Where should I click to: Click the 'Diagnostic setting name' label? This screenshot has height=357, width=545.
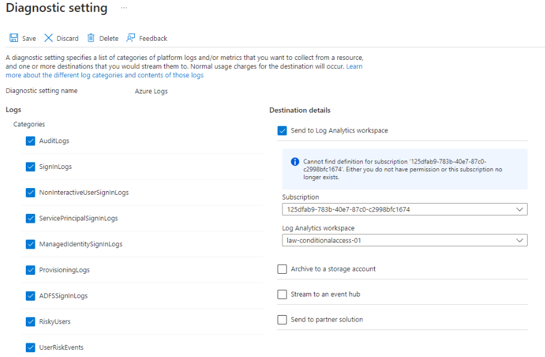[42, 90]
